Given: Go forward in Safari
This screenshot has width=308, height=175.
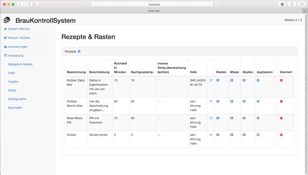Looking at the screenshot, I should pos(26,4).
